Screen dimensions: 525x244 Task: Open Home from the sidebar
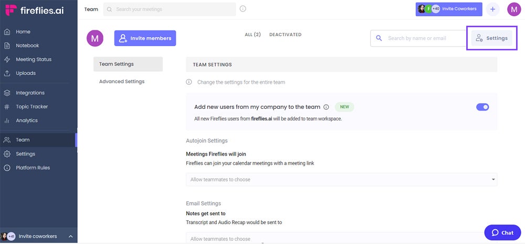(x=23, y=32)
